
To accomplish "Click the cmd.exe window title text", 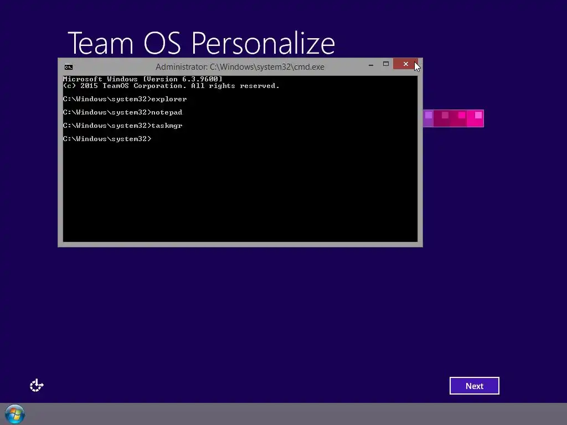I will pos(240,67).
